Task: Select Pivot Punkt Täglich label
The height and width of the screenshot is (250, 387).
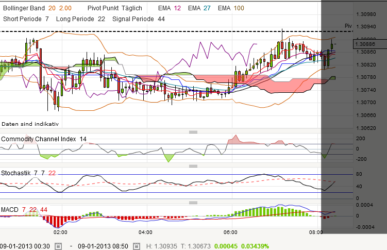Action: [x=115, y=8]
